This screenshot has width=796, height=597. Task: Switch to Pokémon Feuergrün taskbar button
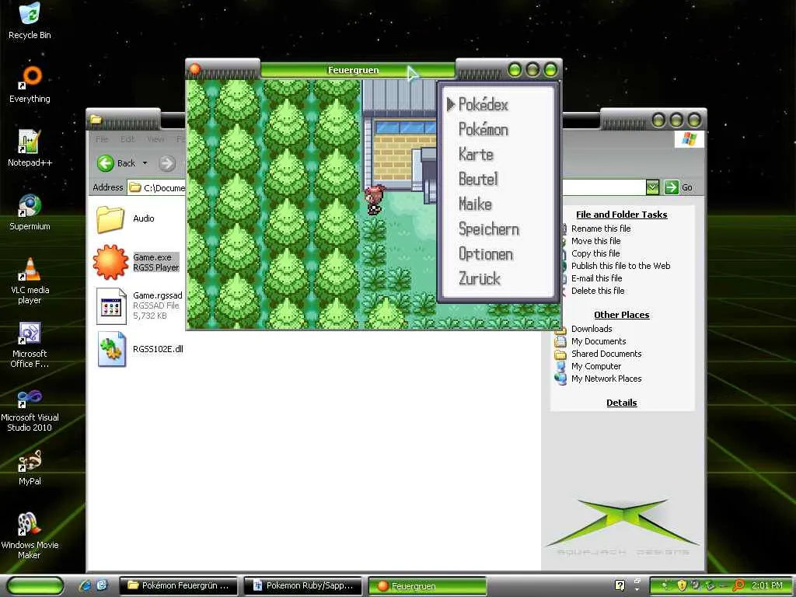178,585
